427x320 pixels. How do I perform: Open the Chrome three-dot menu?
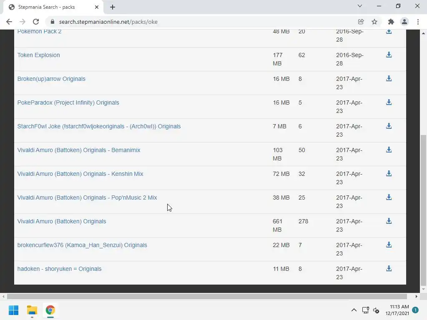(418, 22)
